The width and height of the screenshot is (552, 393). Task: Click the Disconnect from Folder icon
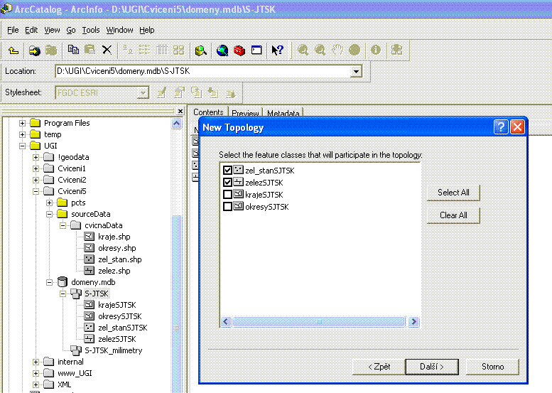(x=51, y=50)
